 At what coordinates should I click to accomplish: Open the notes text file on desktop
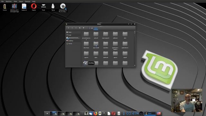(24, 7)
